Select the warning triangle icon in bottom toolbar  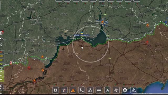tap(134, 90)
